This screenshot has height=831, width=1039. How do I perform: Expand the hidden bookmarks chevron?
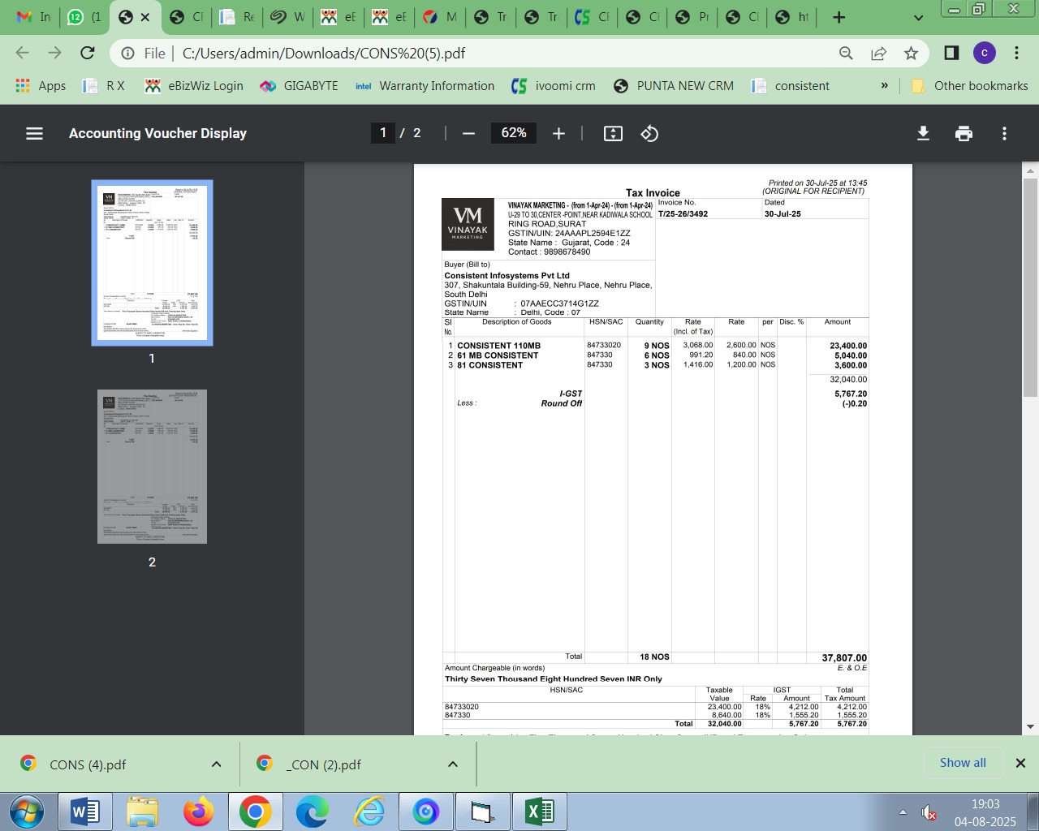(884, 86)
